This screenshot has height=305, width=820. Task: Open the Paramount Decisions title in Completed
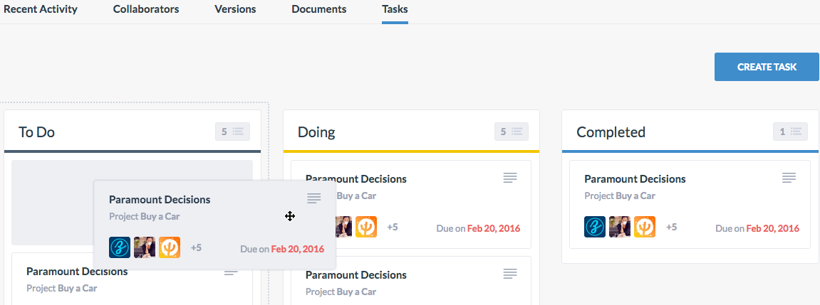click(x=635, y=179)
